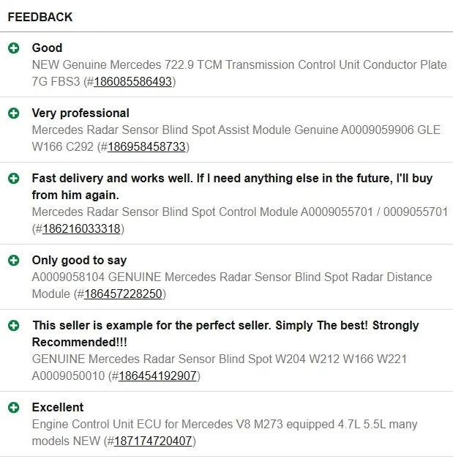Click the FEEDBACK section heading
This screenshot has height=459, width=453.
pos(40,17)
